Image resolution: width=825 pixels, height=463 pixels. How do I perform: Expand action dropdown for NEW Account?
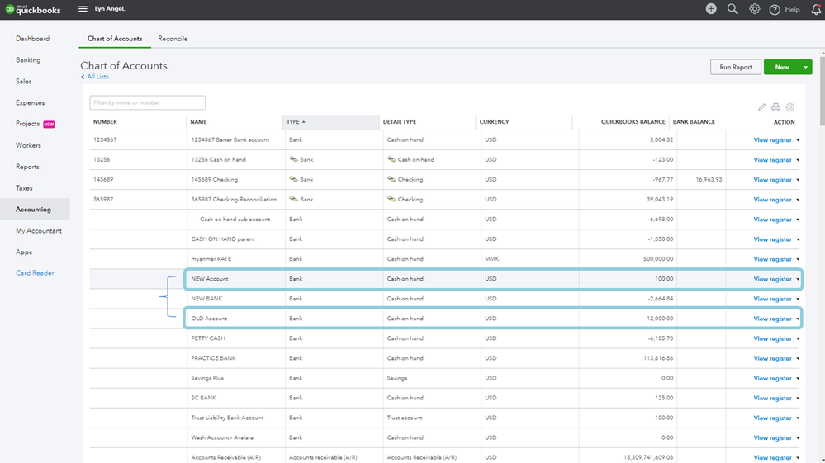pyautogui.click(x=798, y=280)
